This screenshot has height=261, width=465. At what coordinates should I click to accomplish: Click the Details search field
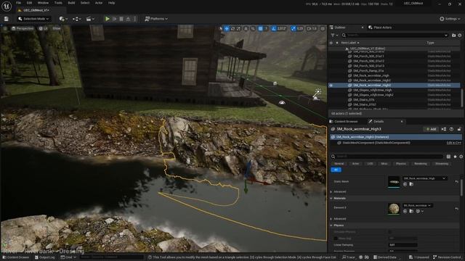[387, 157]
